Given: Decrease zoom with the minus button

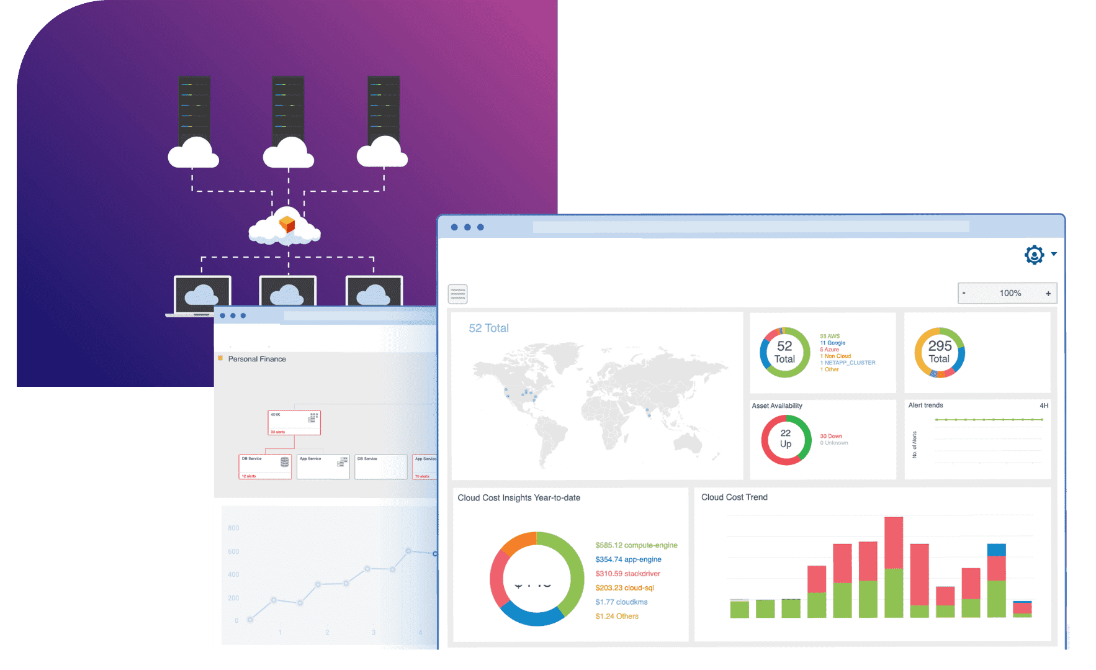Looking at the screenshot, I should (964, 293).
